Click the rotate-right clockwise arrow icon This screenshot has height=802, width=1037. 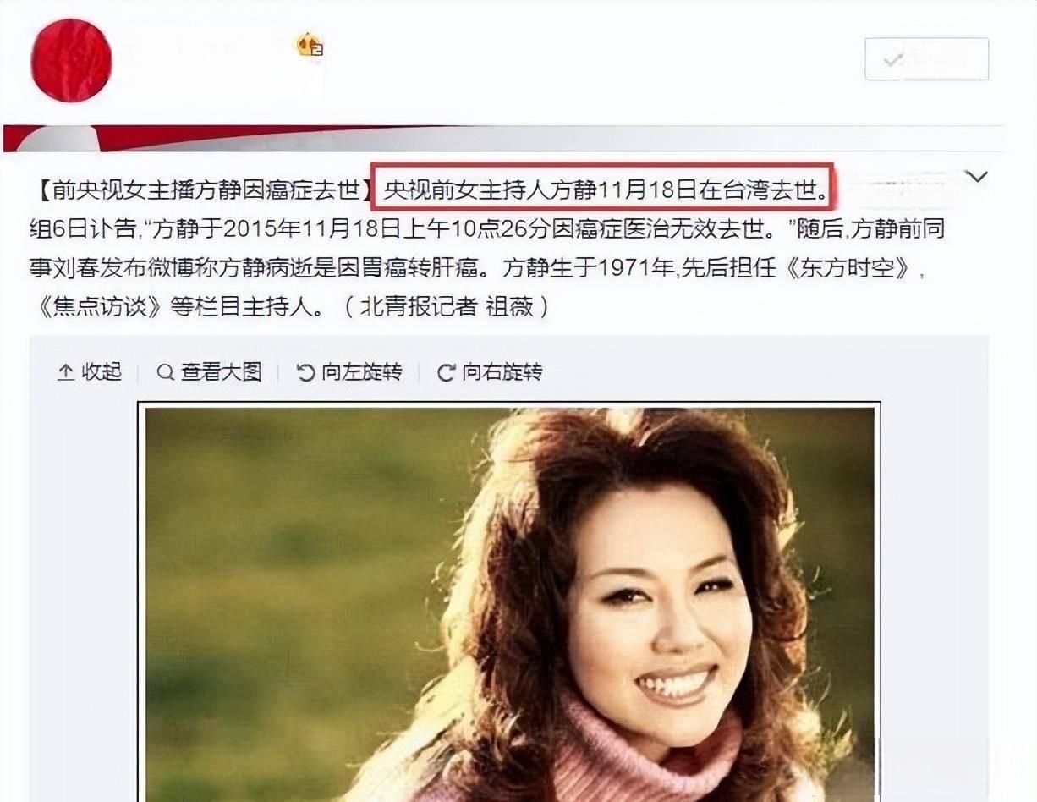pos(446,372)
